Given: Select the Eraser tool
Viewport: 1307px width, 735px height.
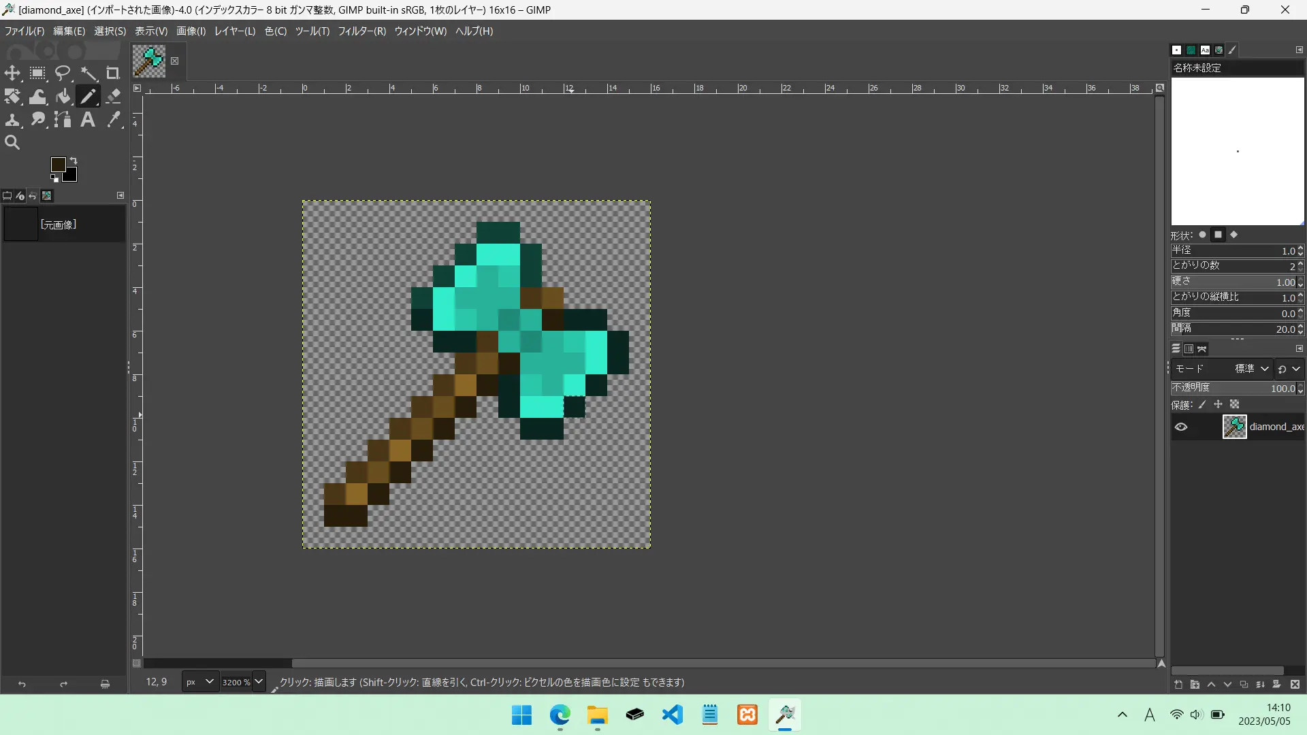Looking at the screenshot, I should pyautogui.click(x=114, y=97).
